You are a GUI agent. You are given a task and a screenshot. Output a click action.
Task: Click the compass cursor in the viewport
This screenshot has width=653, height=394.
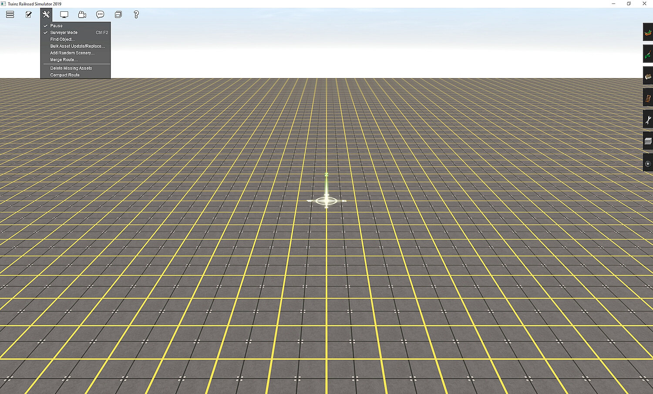coord(326,200)
